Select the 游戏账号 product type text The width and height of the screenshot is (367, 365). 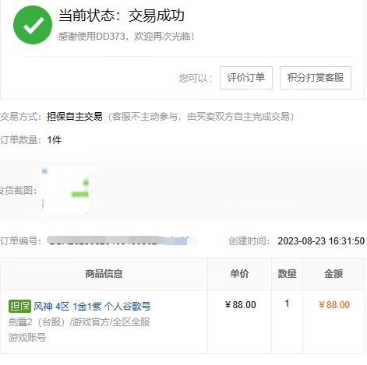coord(27,338)
